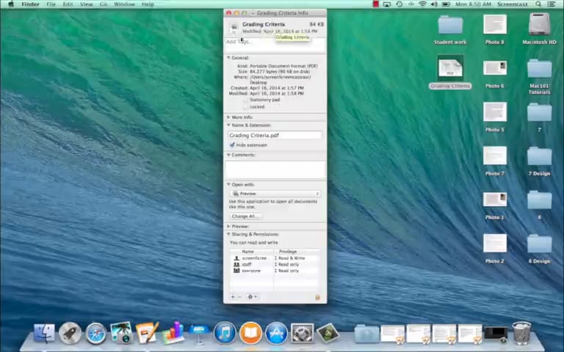Click inside the Comments text box
Screen dimensions: 564x352
pyautogui.click(x=275, y=169)
